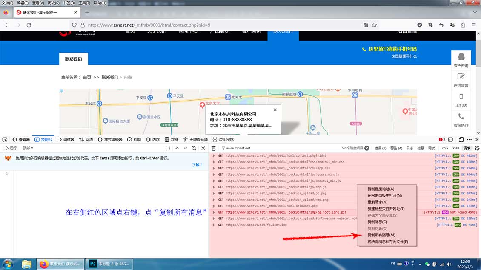Click the element picker icon in devtools

(5, 140)
